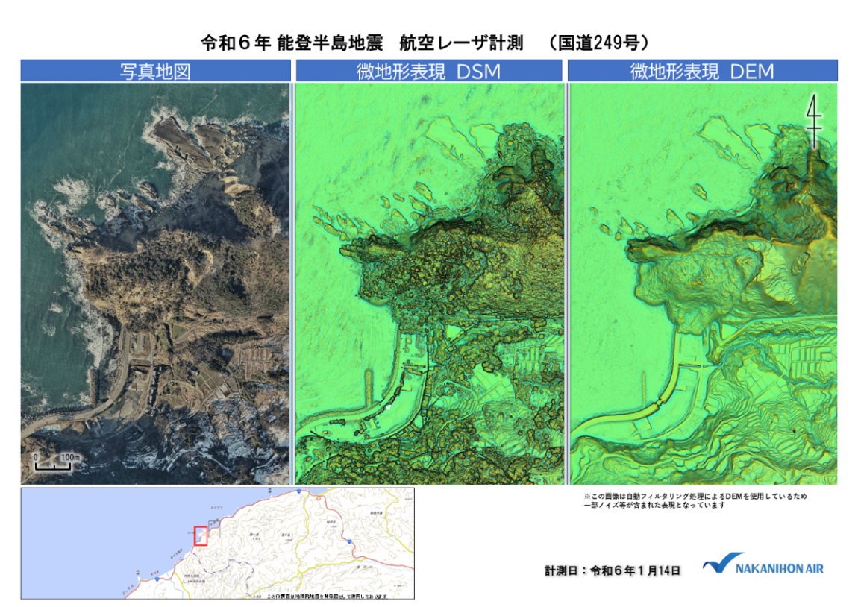Click the blue marker near the inset map's right edge
This screenshot has width=858, height=607.
pyautogui.click(x=348, y=543)
